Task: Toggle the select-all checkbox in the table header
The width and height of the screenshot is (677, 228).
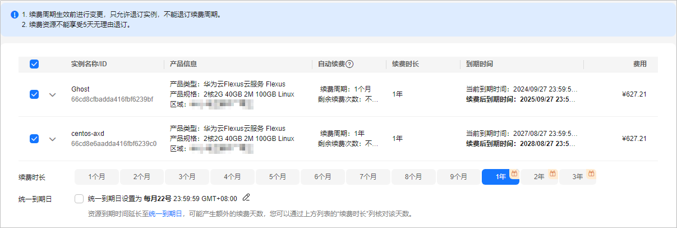Action: (x=34, y=64)
